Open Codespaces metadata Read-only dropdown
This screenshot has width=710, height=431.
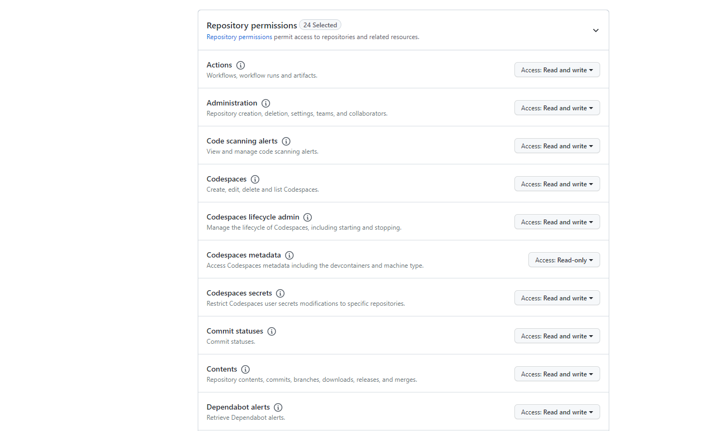tap(564, 260)
